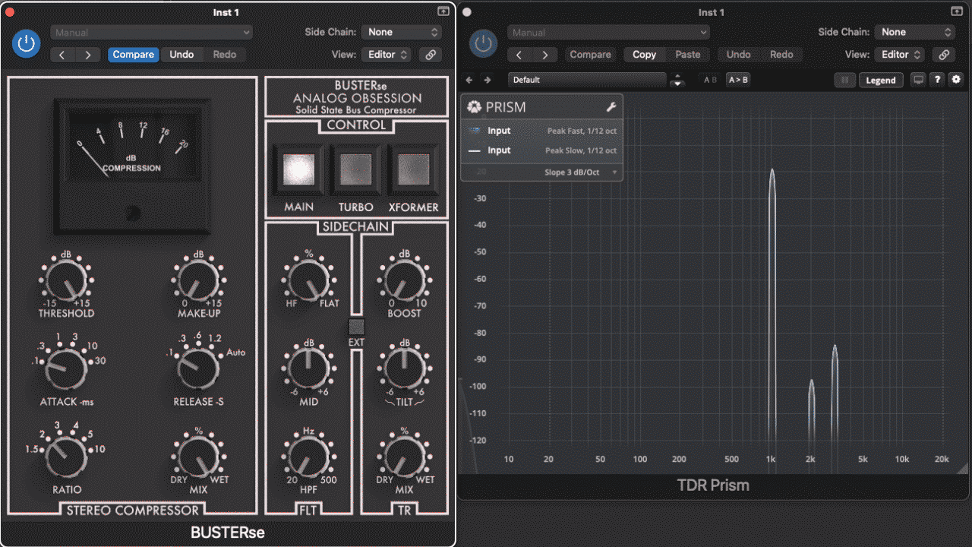This screenshot has height=547, width=972.
Task: Open BUSTERse Side Chain dropdown
Action: [x=402, y=32]
